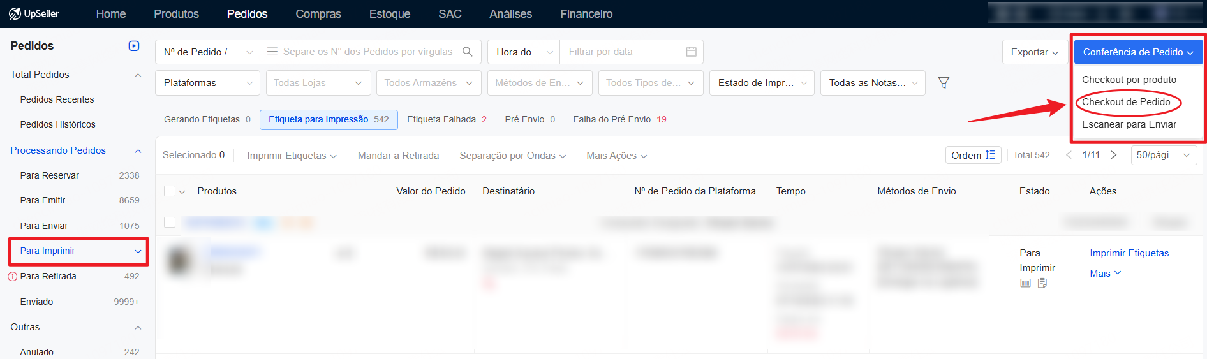Open the Todos Tipos de filter dropdown

click(650, 83)
